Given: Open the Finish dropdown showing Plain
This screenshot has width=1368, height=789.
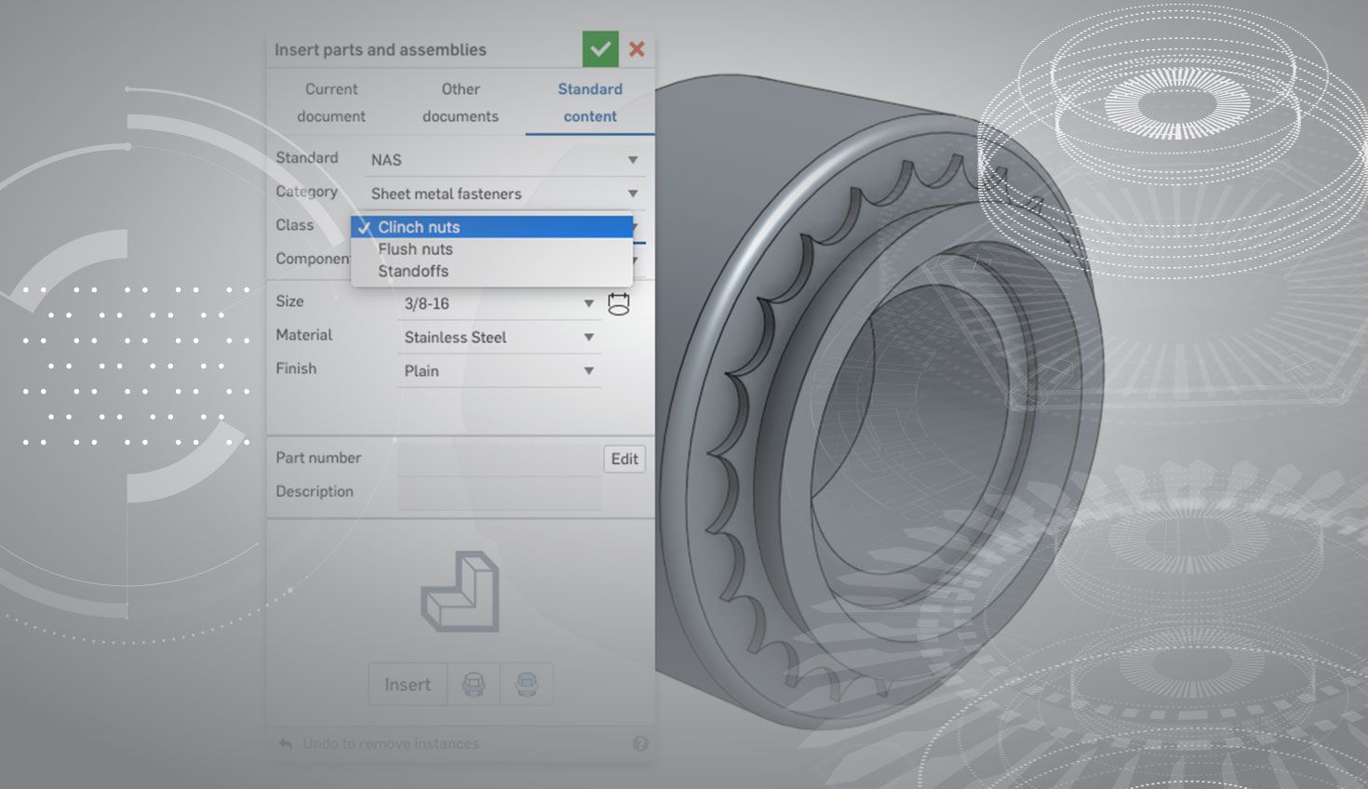Looking at the screenshot, I should (498, 371).
